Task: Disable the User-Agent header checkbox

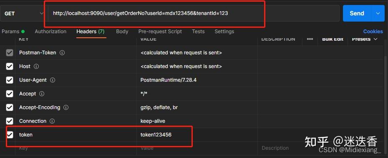Action: coord(10,80)
